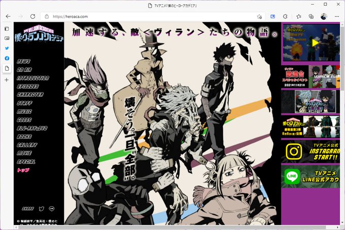View site information lock icon
The height and width of the screenshot is (230, 345).
(47, 17)
